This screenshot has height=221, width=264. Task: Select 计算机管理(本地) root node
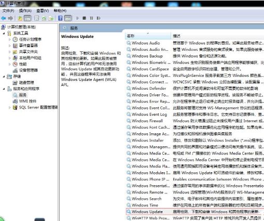pyautogui.click(x=21, y=27)
